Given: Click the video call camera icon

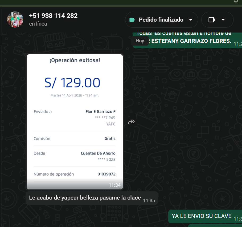Looking at the screenshot, I should 212,20.
